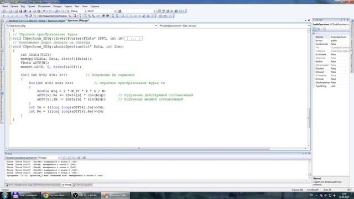Image resolution: width=354 pixels, height=199 pixels.
Task: Open Toolbox from the toolbar icon
Action: 172,11
